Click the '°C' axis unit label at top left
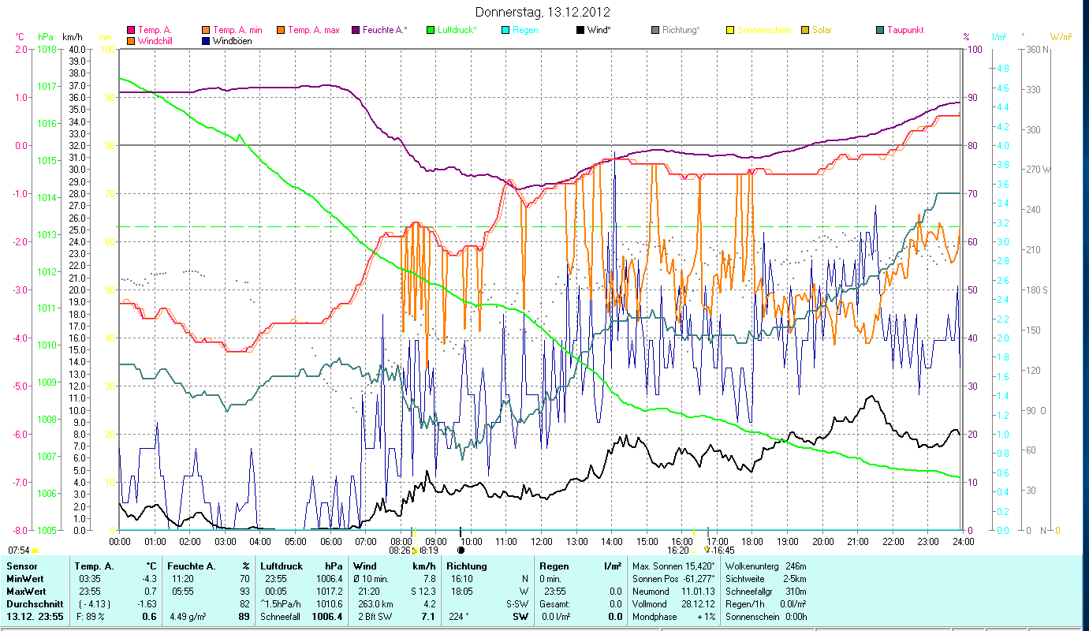The height and width of the screenshot is (631, 1089). (21, 37)
